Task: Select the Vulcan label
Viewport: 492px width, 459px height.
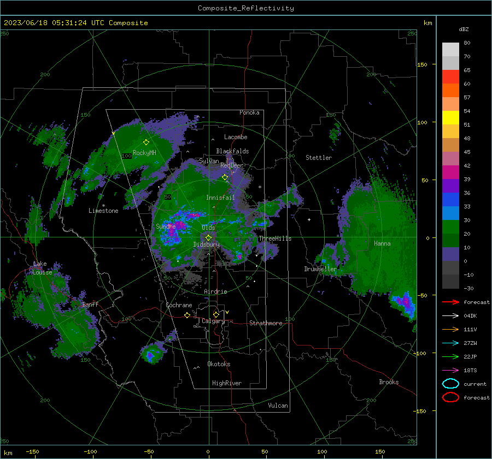Action: coord(278,406)
